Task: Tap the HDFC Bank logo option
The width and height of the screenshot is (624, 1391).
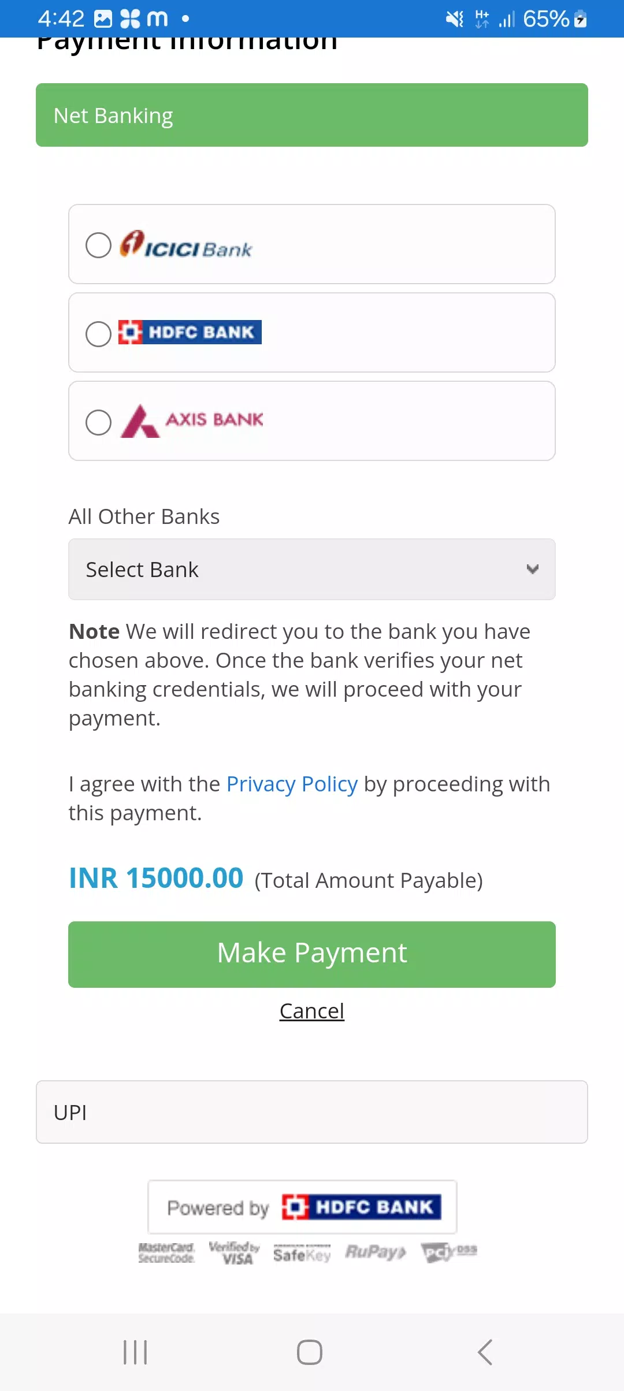Action: pos(190,332)
